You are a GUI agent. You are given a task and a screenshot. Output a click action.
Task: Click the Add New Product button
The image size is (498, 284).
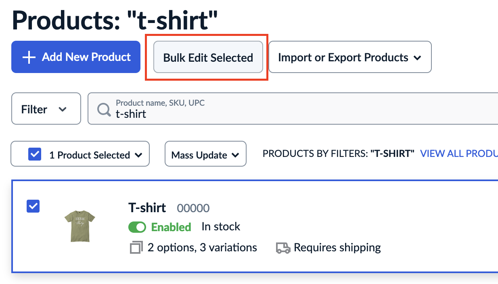75,57
